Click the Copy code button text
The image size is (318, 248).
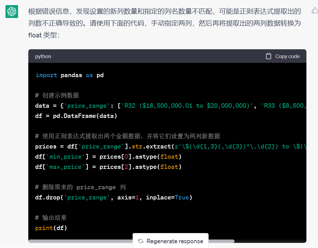click(287, 56)
